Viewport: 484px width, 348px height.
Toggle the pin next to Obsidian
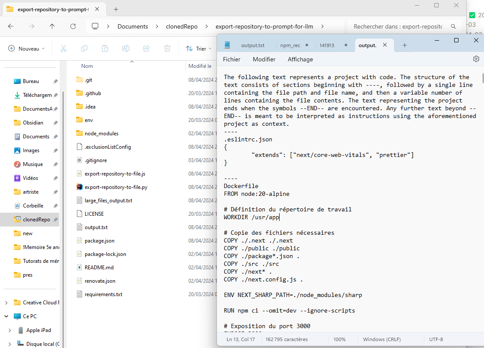(x=55, y=123)
